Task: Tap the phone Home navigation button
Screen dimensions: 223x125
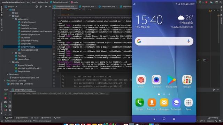Action: (x=164, y=119)
